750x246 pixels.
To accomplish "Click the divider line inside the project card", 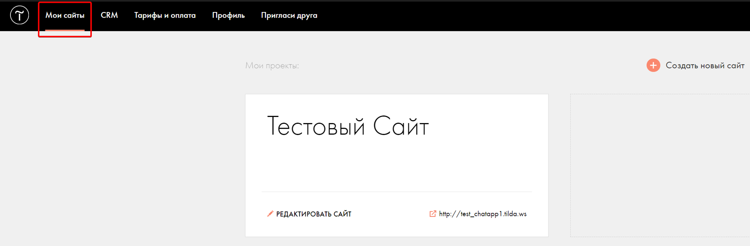I will [x=397, y=192].
